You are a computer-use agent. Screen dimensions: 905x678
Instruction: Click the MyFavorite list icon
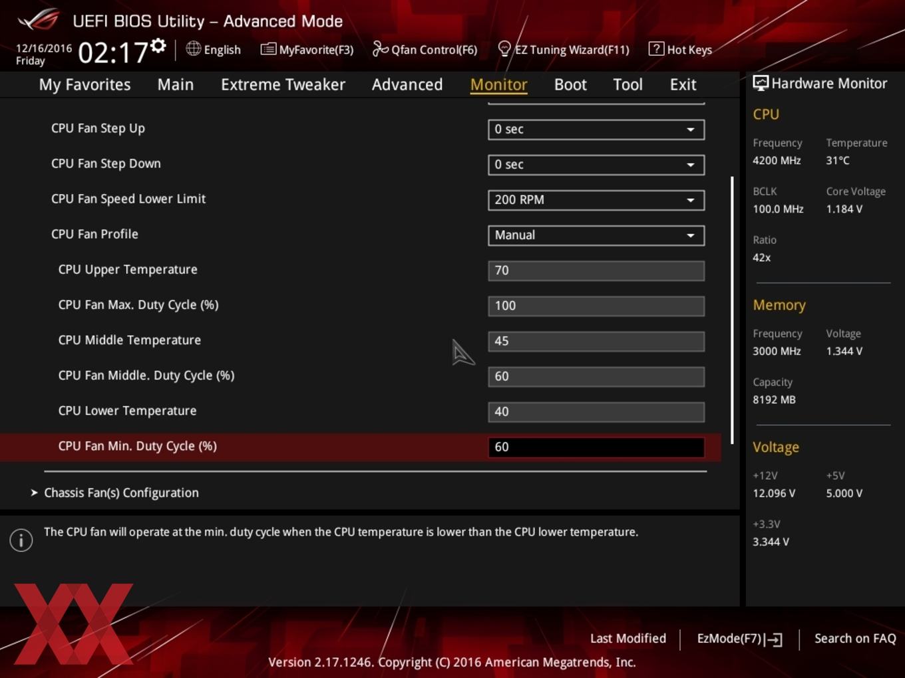click(268, 49)
